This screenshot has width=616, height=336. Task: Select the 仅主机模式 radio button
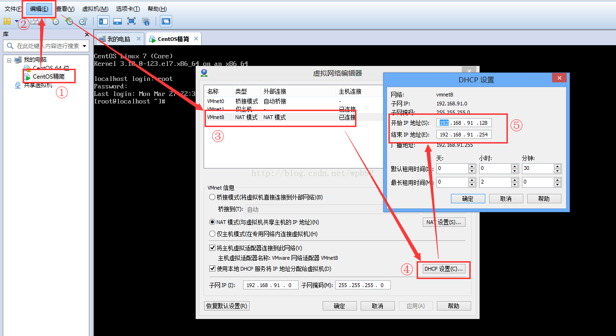213,234
